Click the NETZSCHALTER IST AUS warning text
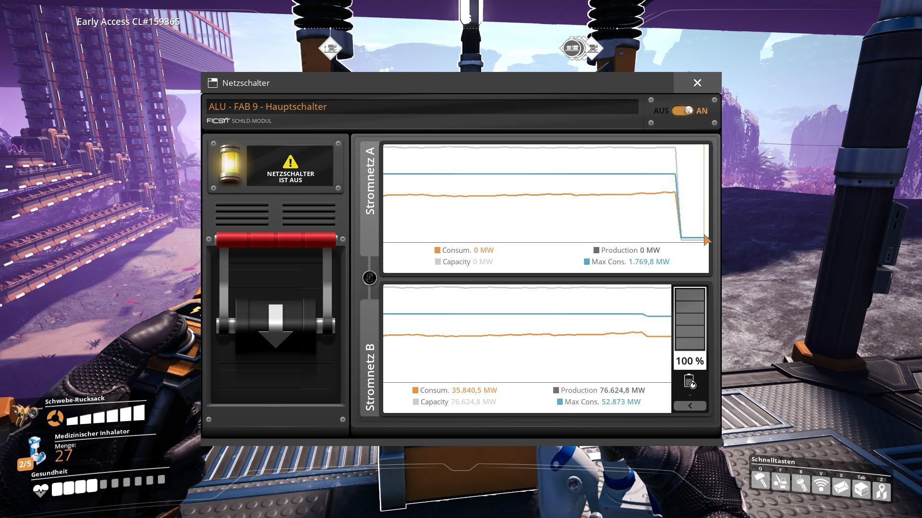Viewport: 922px width, 518px height. point(291,177)
